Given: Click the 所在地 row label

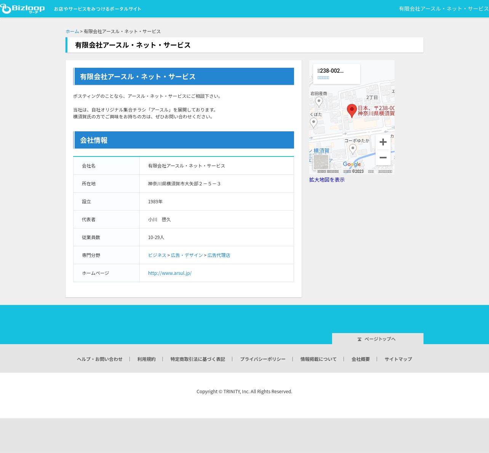Looking at the screenshot, I should [x=89, y=183].
